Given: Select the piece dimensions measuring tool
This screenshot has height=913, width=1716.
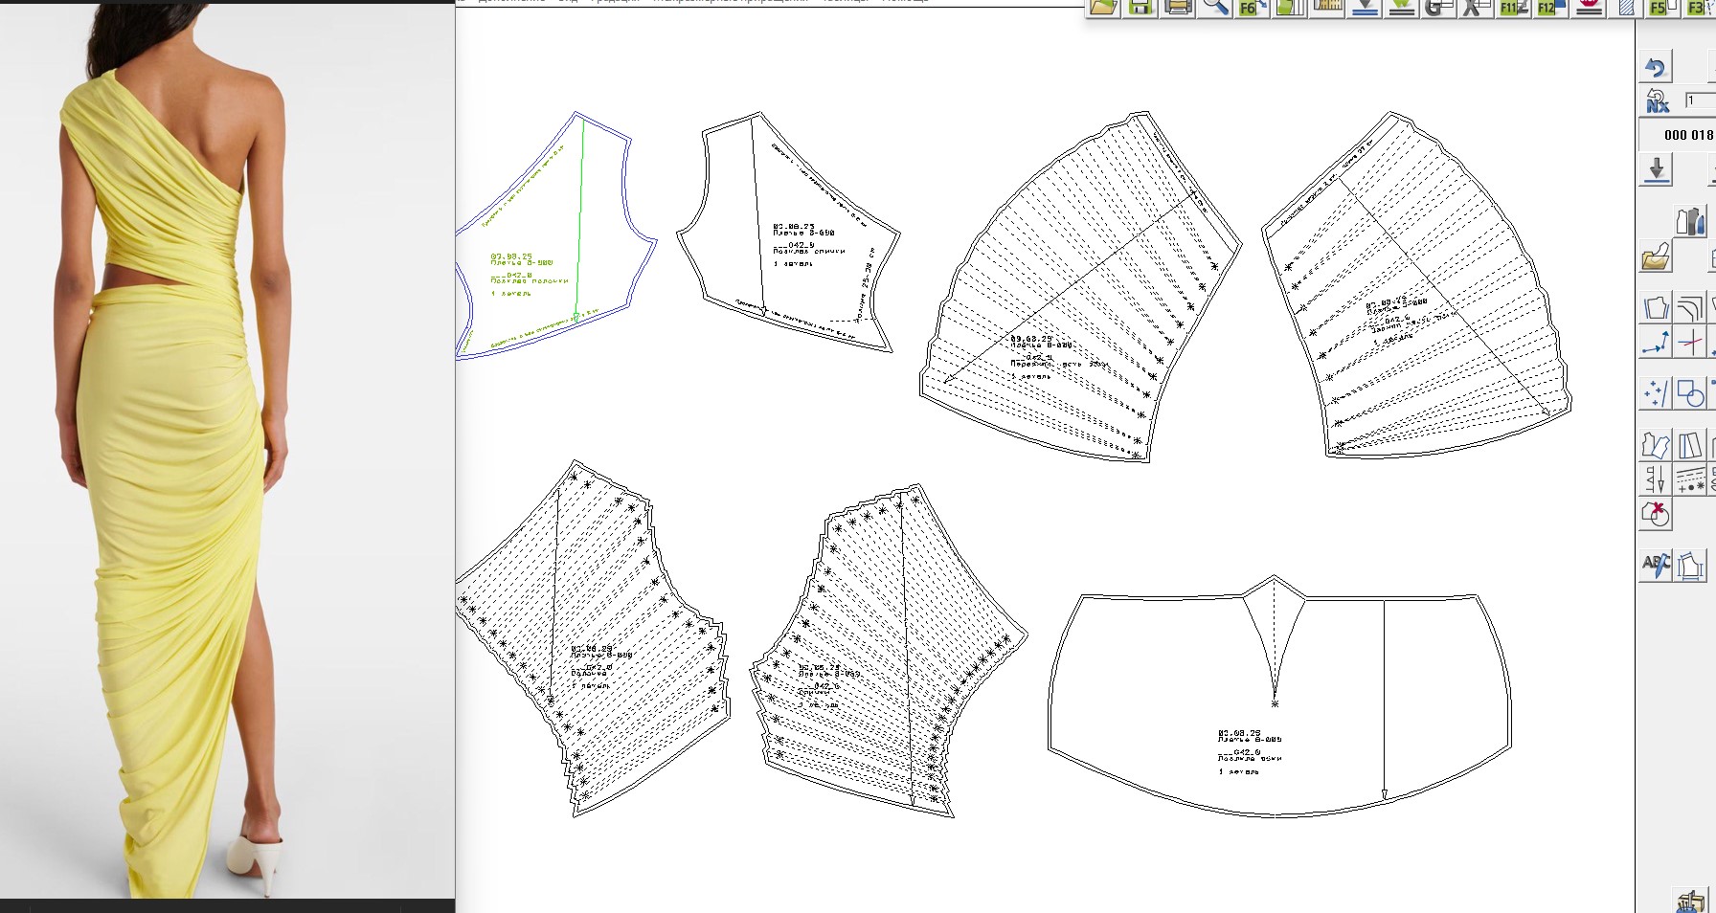Looking at the screenshot, I should point(1690,565).
